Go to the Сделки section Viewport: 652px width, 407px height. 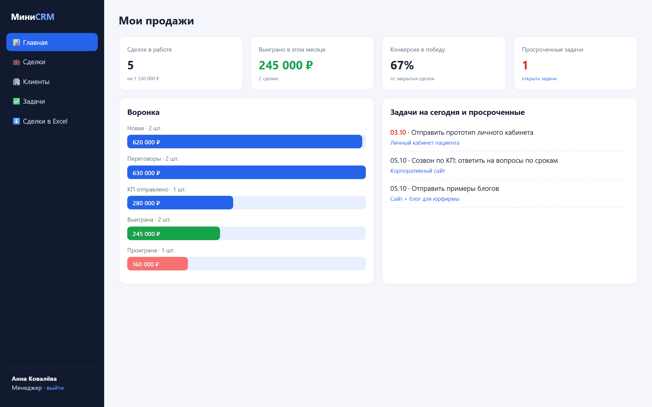pyautogui.click(x=52, y=62)
